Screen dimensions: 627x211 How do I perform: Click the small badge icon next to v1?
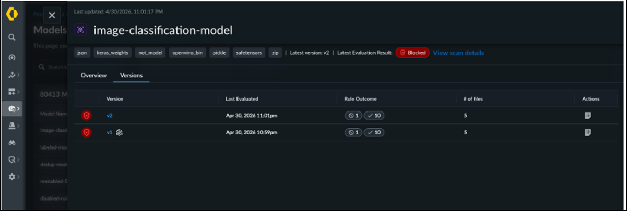tap(119, 132)
